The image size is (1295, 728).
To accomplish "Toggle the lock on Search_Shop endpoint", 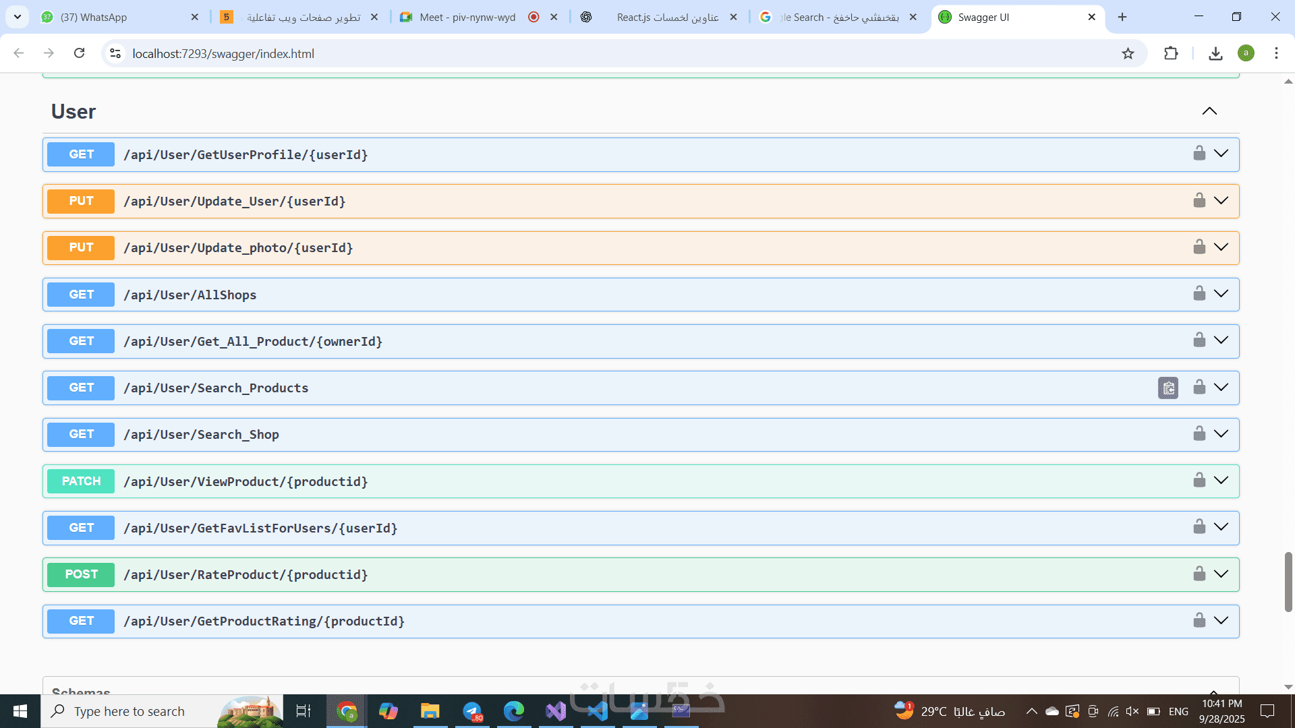I will [x=1199, y=433].
